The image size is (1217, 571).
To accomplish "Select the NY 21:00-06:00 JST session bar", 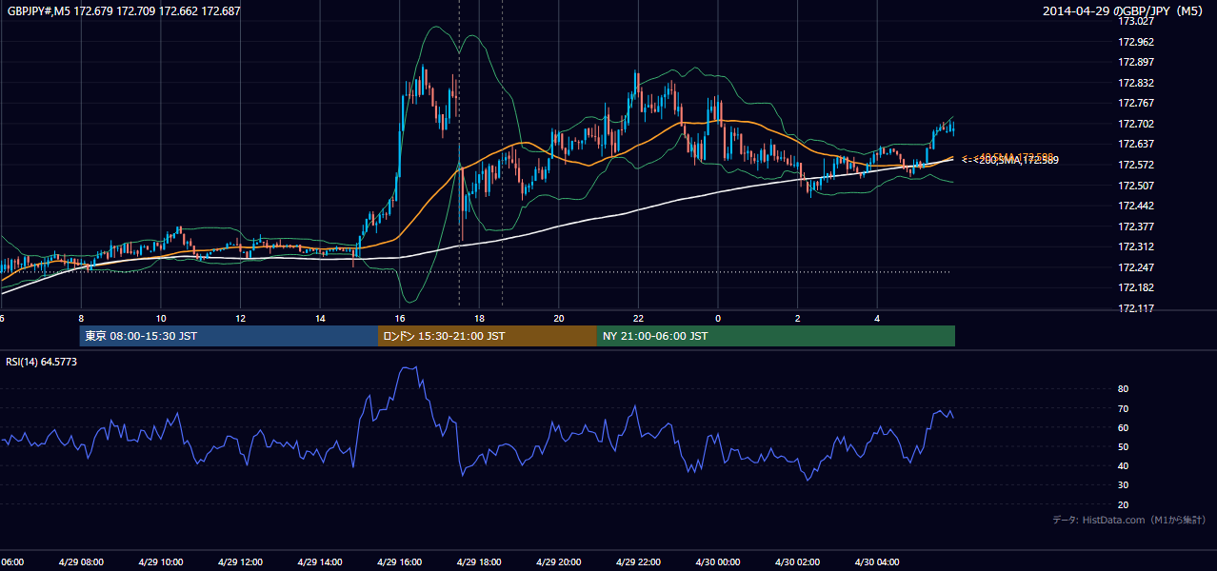I will pos(776,336).
